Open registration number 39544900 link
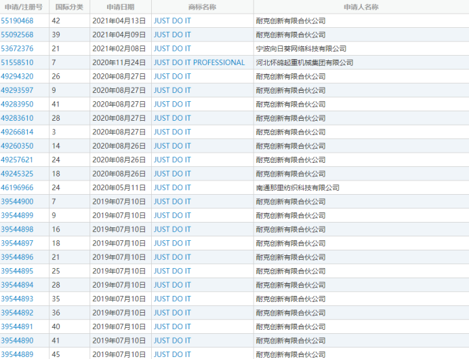 pyautogui.click(x=17, y=202)
